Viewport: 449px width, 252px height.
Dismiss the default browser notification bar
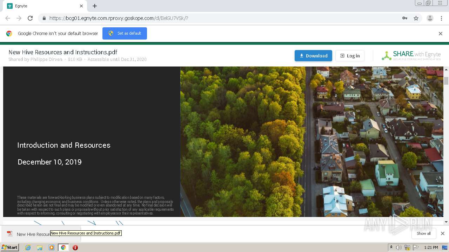[441, 34]
